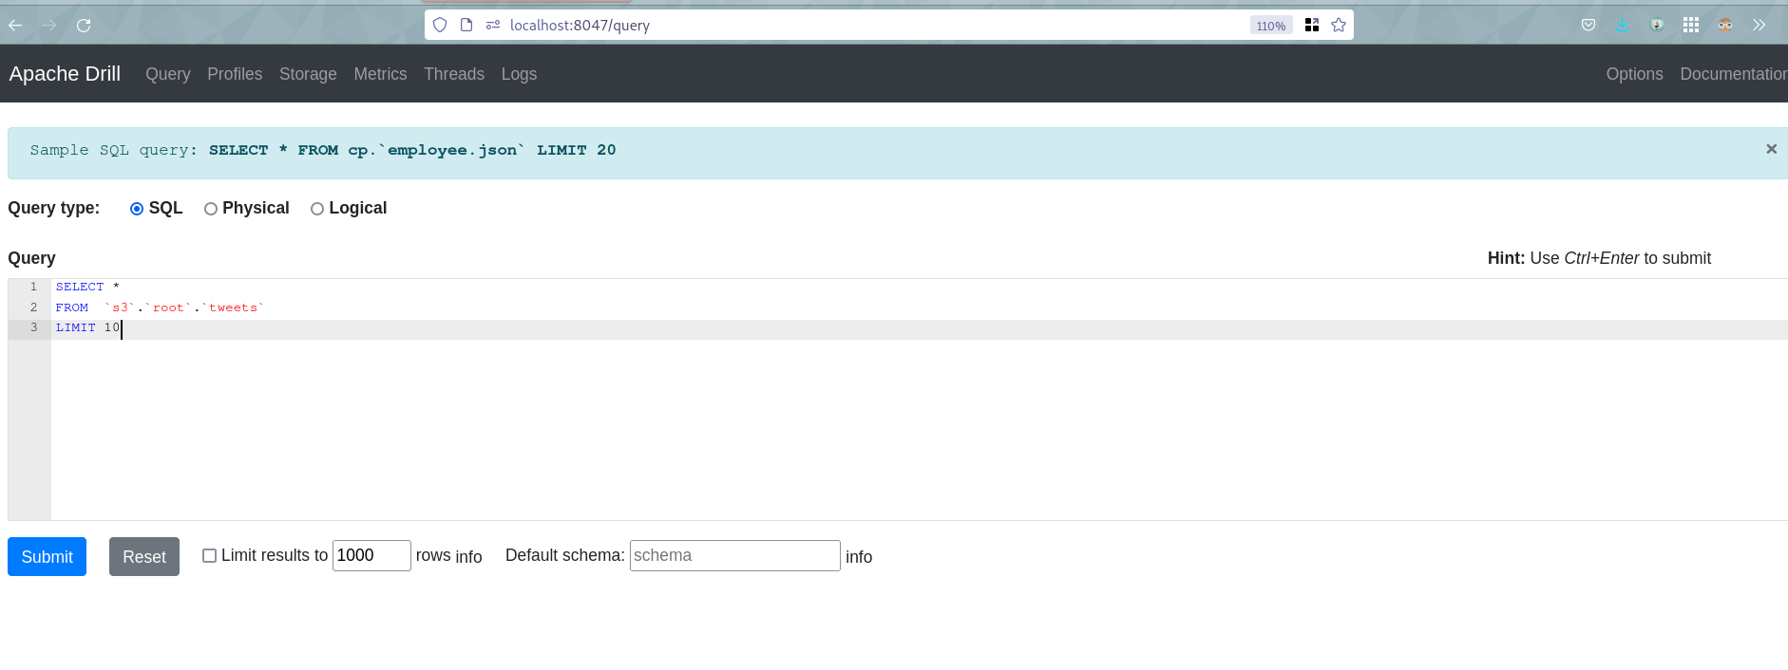
Task: Reload the page with the refresh icon
Action: pyautogui.click(x=84, y=26)
